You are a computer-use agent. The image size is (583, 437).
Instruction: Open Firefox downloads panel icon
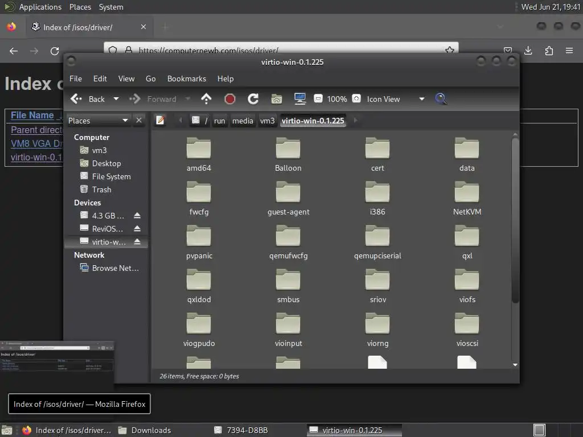(x=528, y=51)
